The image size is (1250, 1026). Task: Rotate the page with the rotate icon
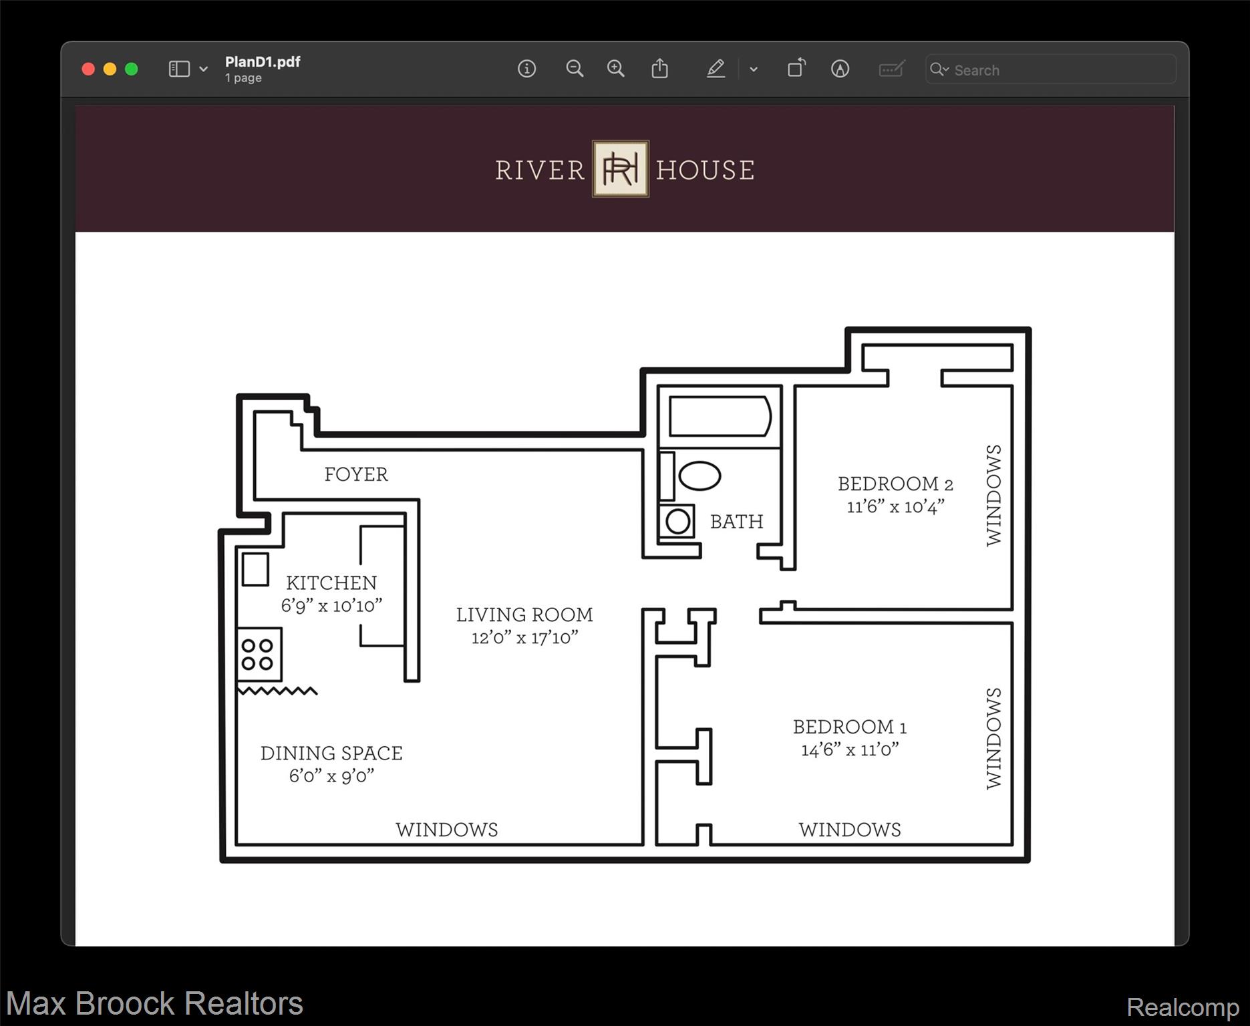click(x=796, y=69)
